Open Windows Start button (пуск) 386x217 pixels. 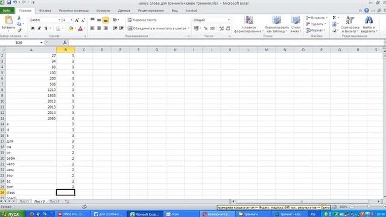point(13,214)
